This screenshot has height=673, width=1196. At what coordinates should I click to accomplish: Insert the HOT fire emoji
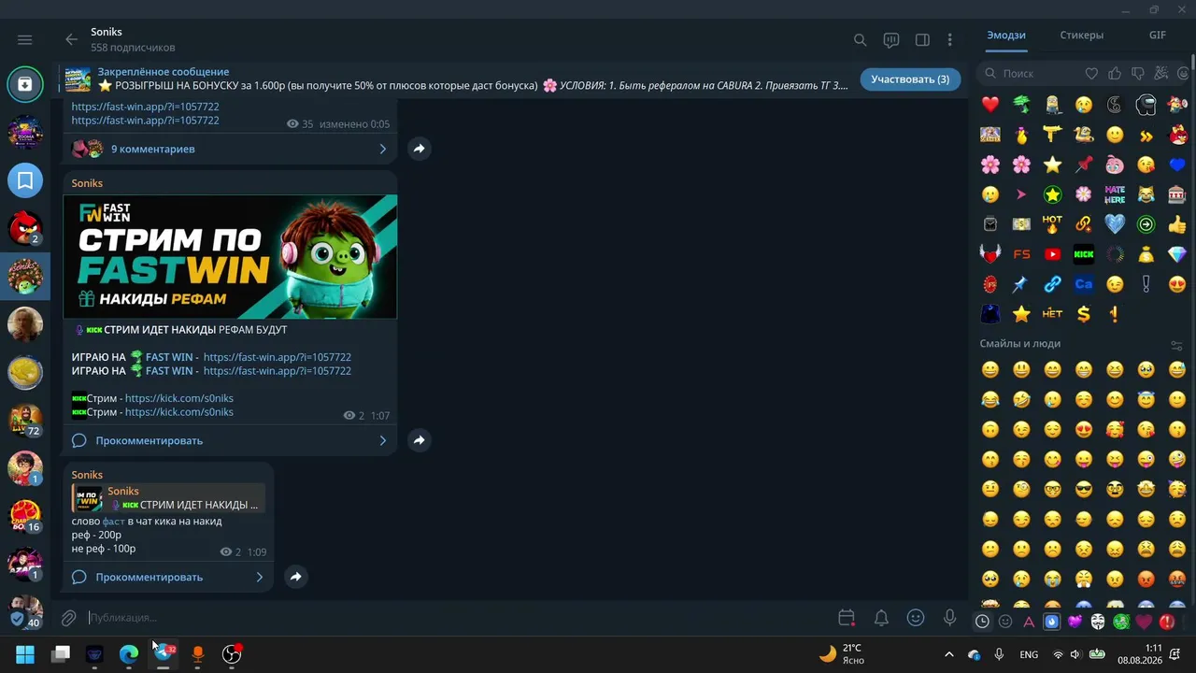coord(1053,224)
